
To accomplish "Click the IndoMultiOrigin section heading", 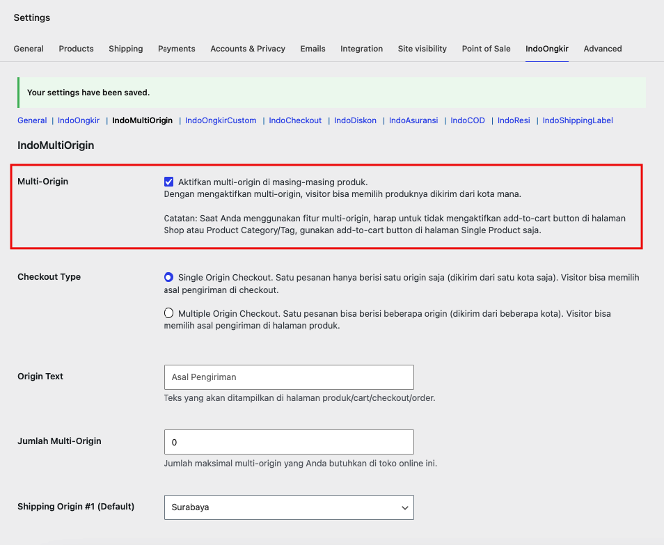I will 56,145.
